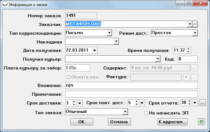Toggle the Не начислять ЗП checkbox
This screenshot has width=210, height=132.
click(x=146, y=113)
